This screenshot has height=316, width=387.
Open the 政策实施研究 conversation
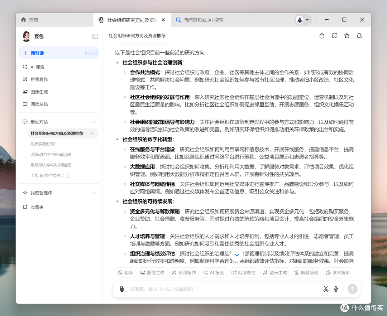pos(43,144)
